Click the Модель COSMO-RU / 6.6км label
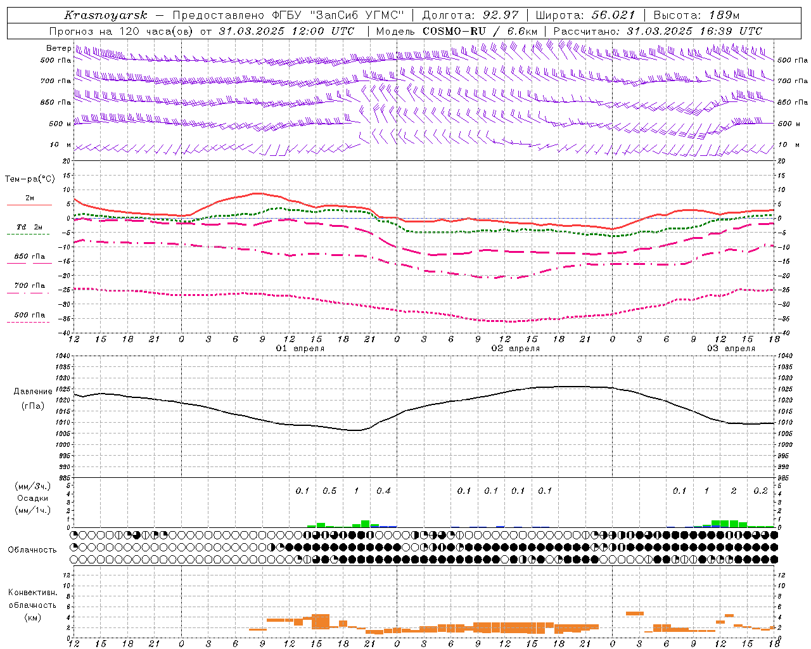The image size is (811, 649). (x=457, y=31)
